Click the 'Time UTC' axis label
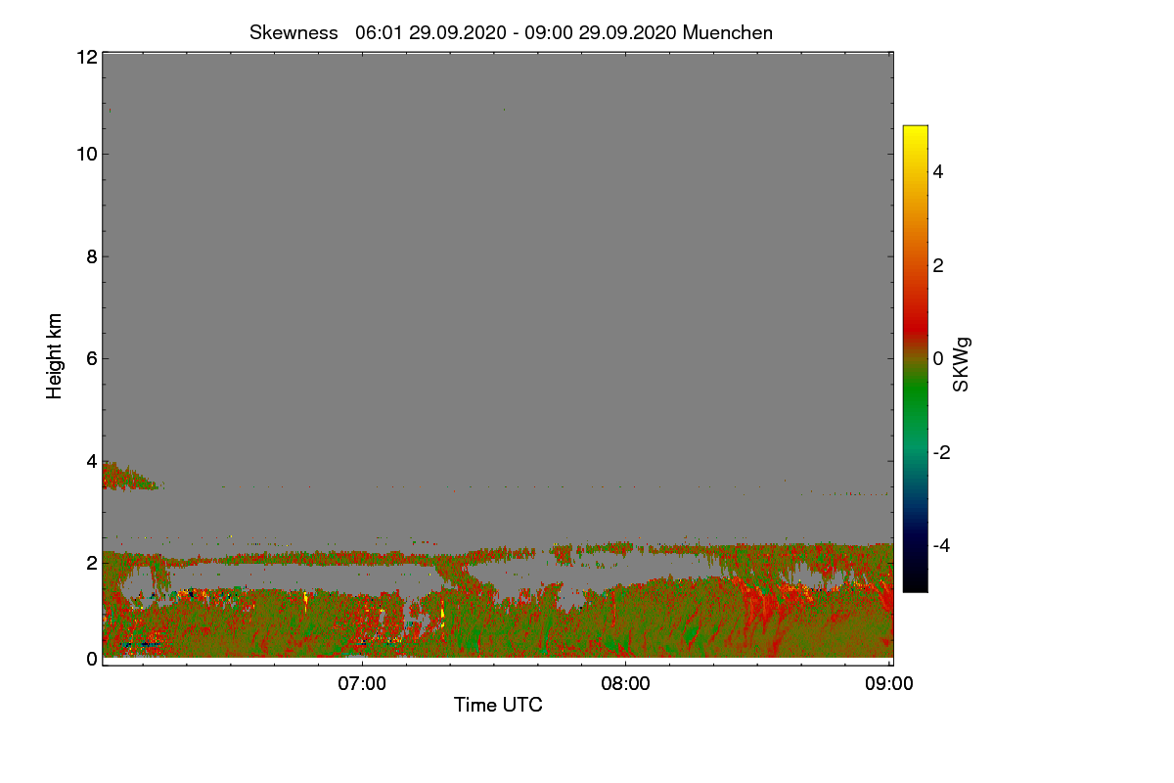Image resolution: width=1174 pixels, height=783 pixels. pos(498,705)
